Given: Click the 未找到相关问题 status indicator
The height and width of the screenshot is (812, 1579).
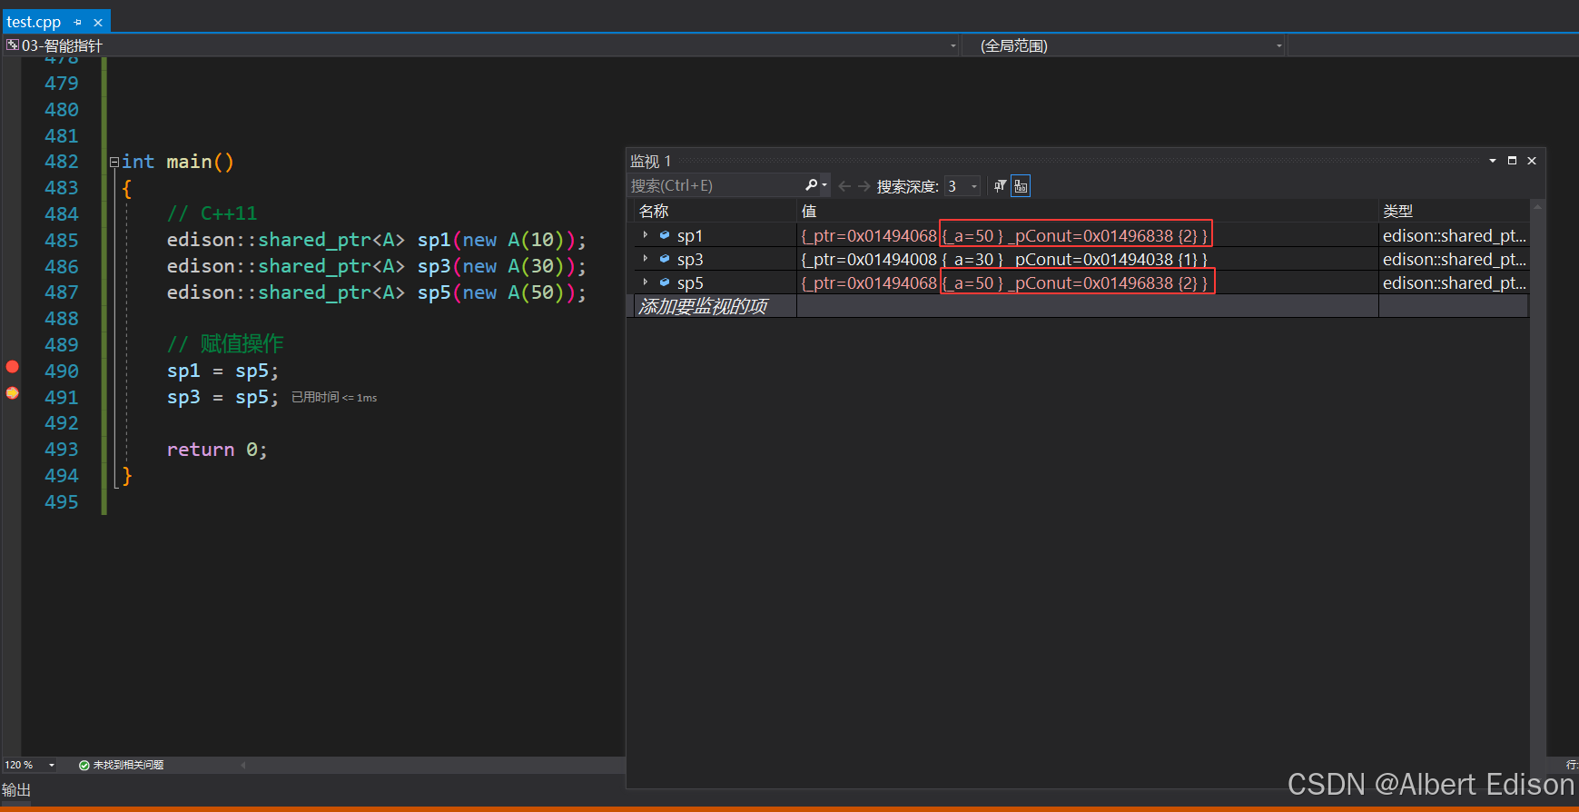Looking at the screenshot, I should [x=122, y=765].
